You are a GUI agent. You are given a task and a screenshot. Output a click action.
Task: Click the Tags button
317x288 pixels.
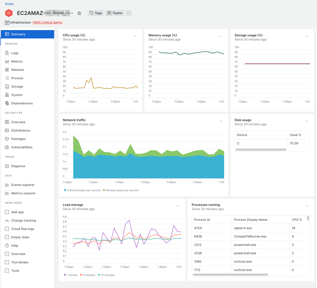[x=96, y=13]
